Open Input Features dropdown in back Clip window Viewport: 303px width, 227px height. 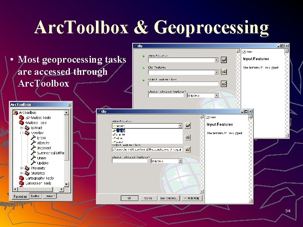[x=216, y=60]
